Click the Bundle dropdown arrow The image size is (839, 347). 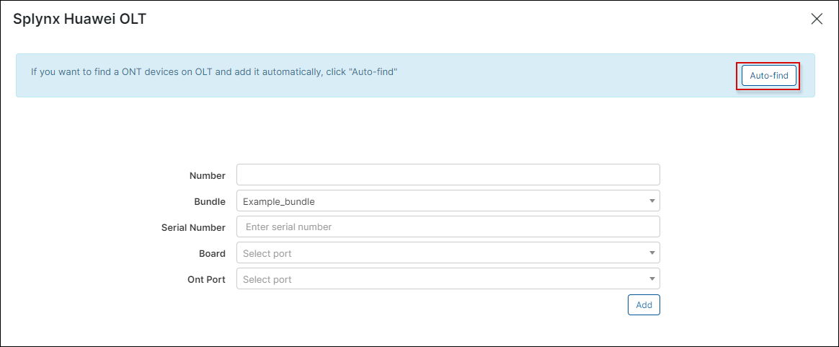pyautogui.click(x=652, y=201)
